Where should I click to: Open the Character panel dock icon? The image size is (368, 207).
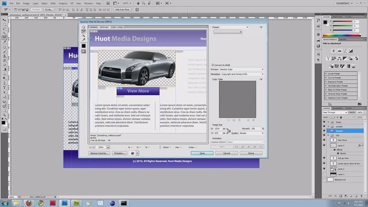(318, 54)
